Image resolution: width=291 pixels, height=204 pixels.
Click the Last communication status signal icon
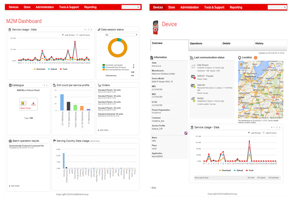click(191, 58)
